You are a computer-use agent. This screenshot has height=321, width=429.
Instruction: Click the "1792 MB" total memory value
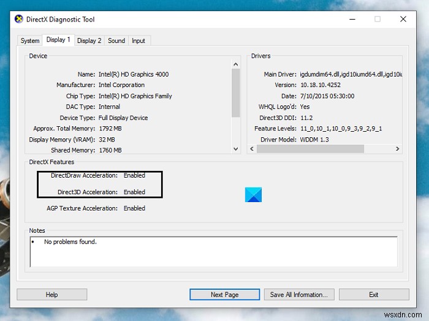(110, 129)
